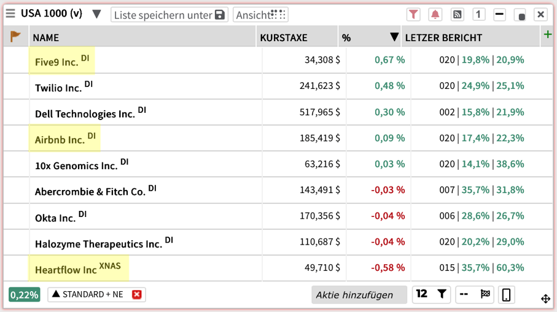Screen dimensions: 557x312
Task: Click report '007 | 35,7% | 31,8%'
Action: 481,190
